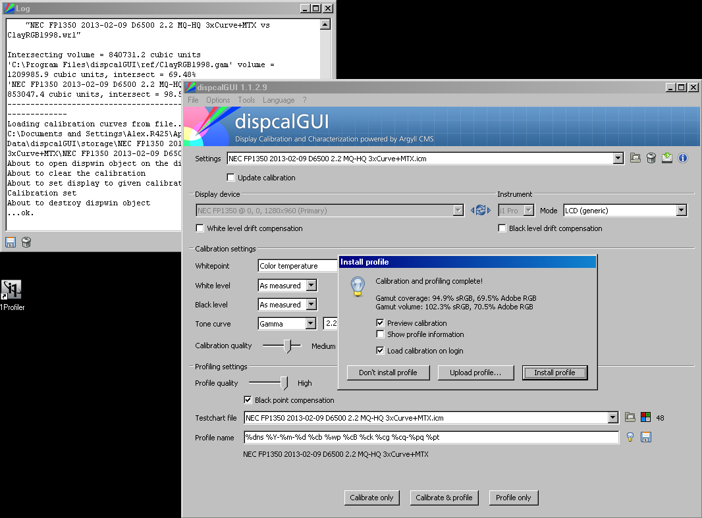Click the Profile only button
Screen dimensions: 702x518
click(x=514, y=498)
